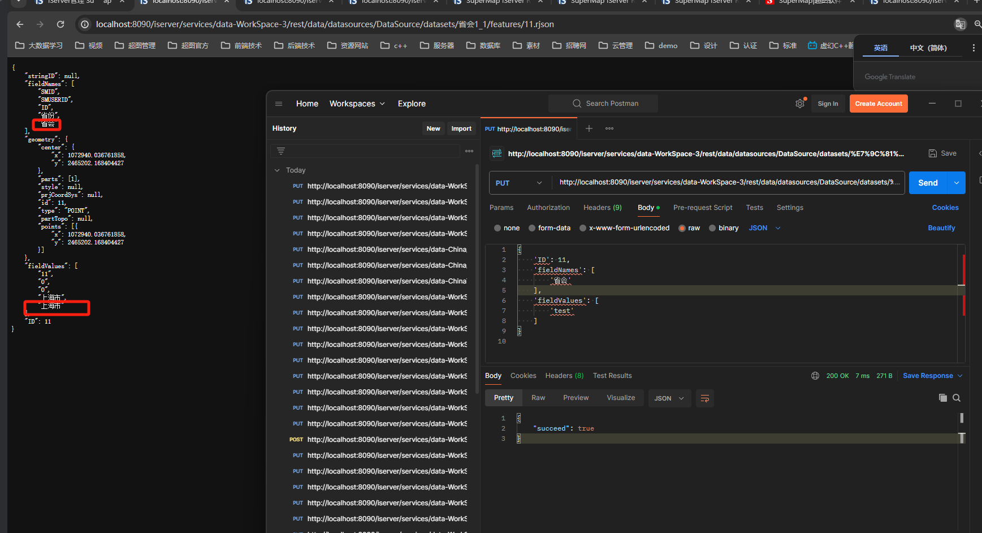The height and width of the screenshot is (533, 982).
Task: Open the 虚幻C++ bookmark
Action: 830,45
